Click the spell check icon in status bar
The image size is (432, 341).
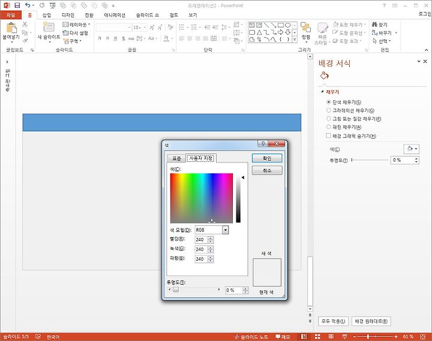(x=38, y=336)
